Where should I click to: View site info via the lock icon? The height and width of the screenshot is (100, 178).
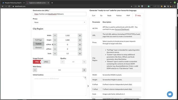click(13, 6)
